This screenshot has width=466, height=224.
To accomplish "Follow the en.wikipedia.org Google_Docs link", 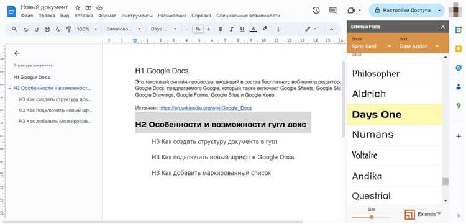I will pos(206,108).
